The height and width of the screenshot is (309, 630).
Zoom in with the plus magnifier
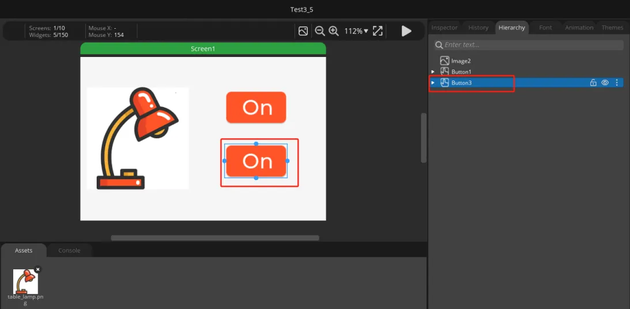pyautogui.click(x=334, y=31)
